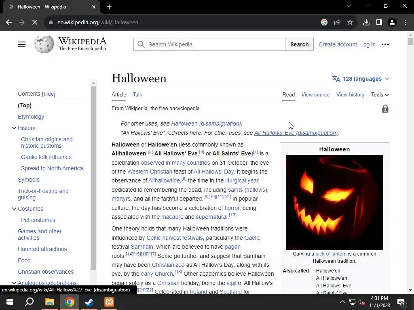Open the 128 languages dropdown

(x=361, y=79)
